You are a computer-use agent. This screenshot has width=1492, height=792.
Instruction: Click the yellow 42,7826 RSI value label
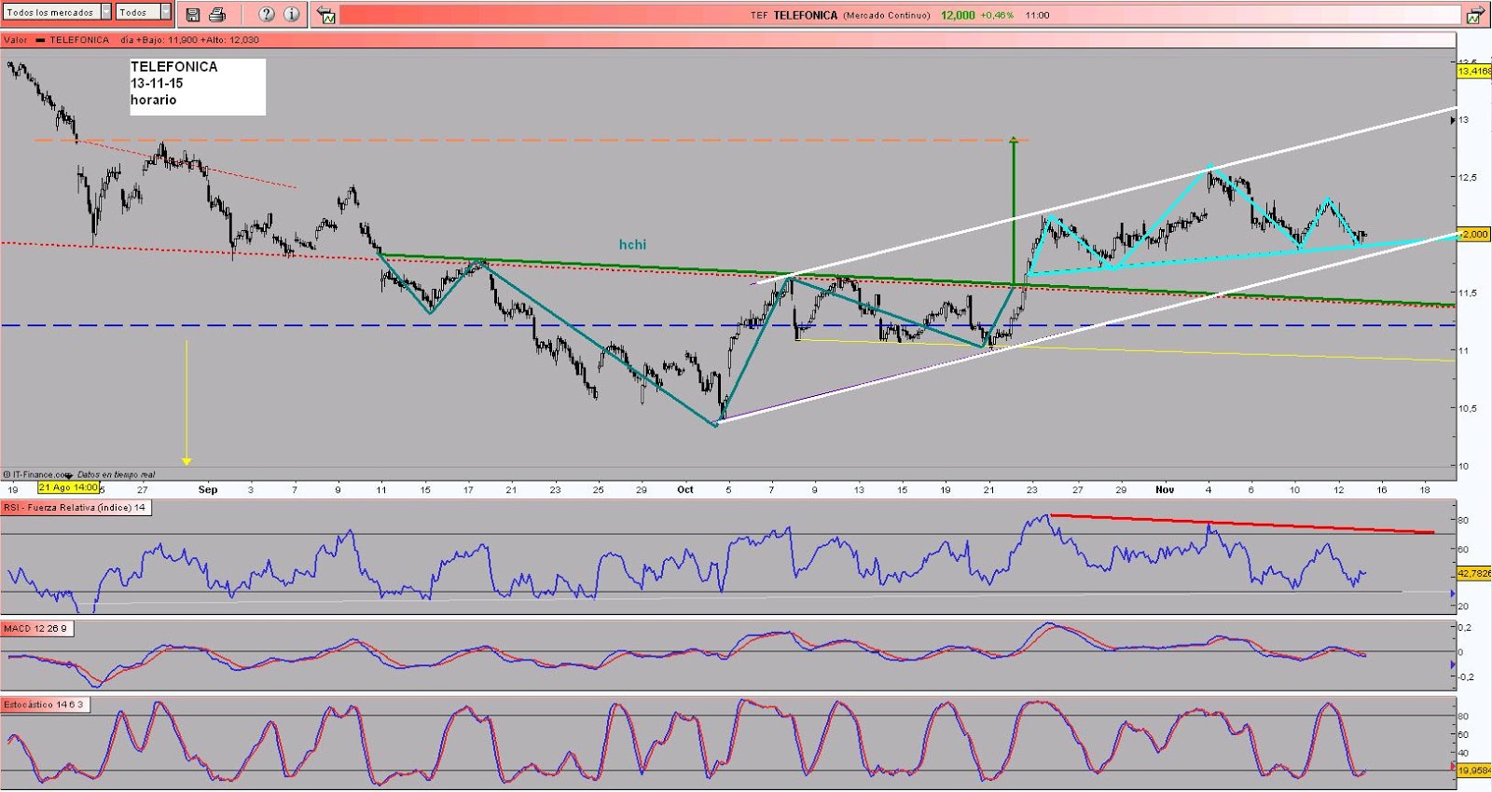1474,573
